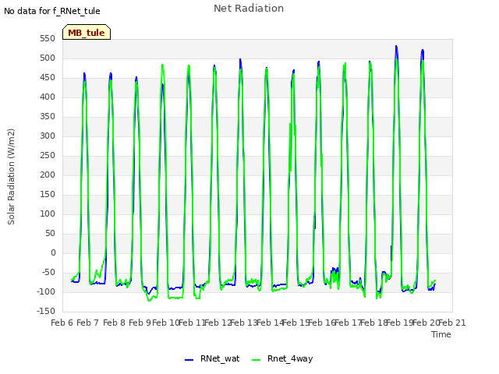Click the 150 y-axis tick label

(48, 194)
